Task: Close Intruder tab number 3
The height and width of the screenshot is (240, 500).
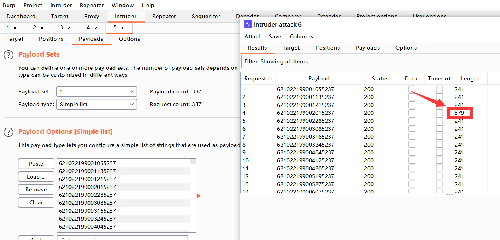Action: (69, 28)
